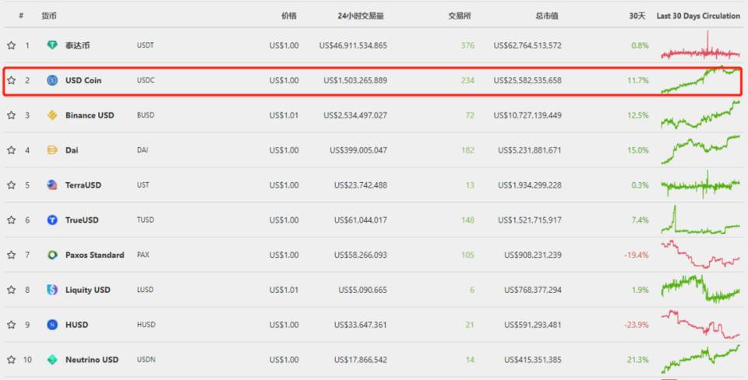
Task: Click the Dai coin logo
Action: point(52,150)
